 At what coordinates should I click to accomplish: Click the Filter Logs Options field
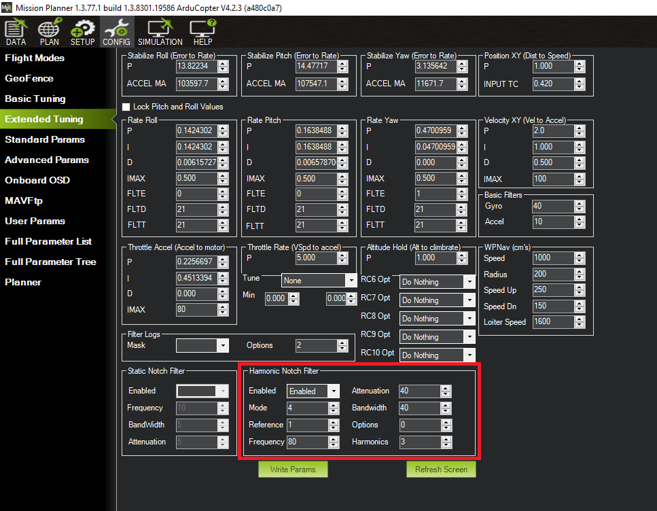click(316, 345)
